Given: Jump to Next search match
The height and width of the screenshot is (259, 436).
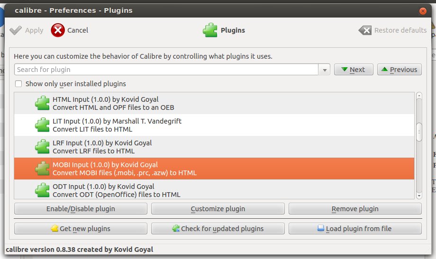Looking at the screenshot, I should point(354,70).
